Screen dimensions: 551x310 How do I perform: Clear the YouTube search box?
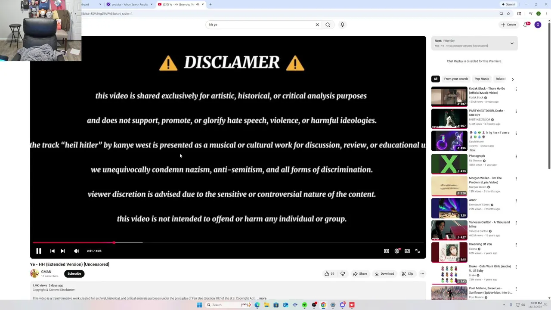pyautogui.click(x=317, y=25)
